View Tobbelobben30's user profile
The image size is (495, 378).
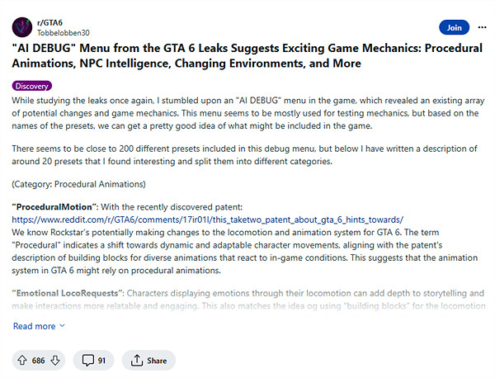[65, 33]
